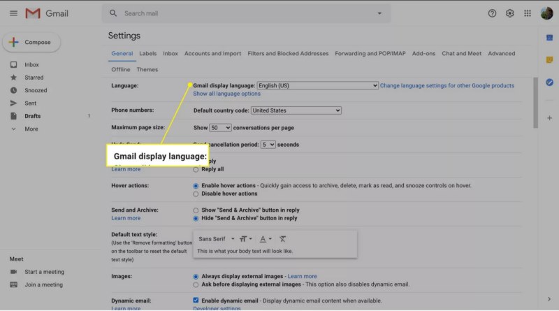The width and height of the screenshot is (559, 311).
Task: Open the Sans Serif font dropdown
Action: point(217,239)
